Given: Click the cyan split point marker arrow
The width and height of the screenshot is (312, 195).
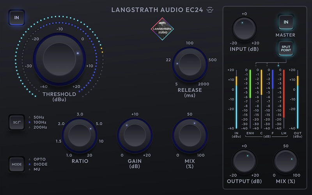Looking at the screenshot, I should 278,66.
